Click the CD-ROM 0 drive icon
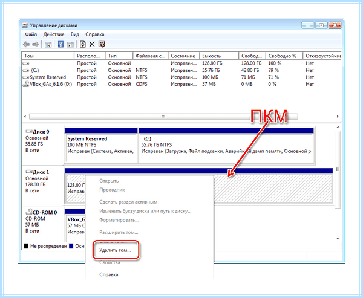Screen dimensions: 363x298 coord(29,212)
